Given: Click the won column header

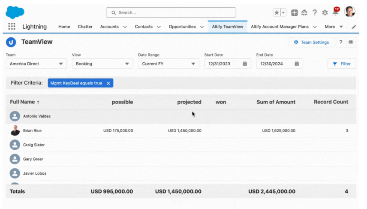Looking at the screenshot, I should [221, 102].
